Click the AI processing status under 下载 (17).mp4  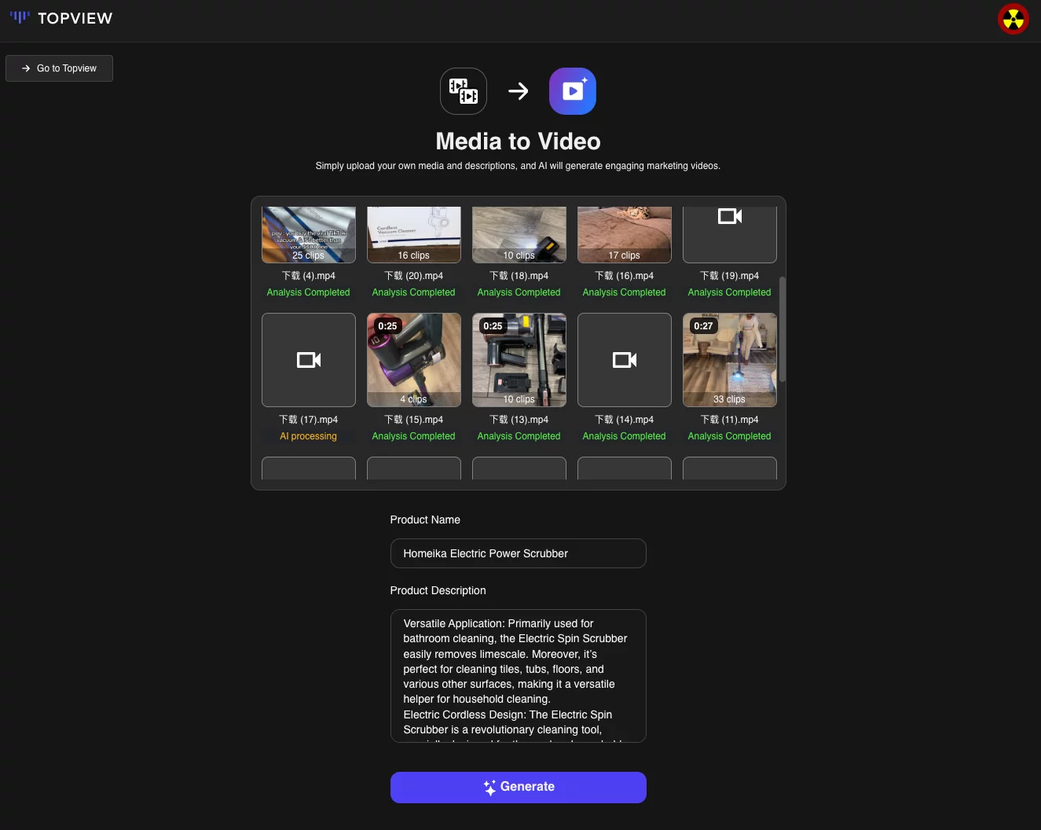[x=308, y=436]
